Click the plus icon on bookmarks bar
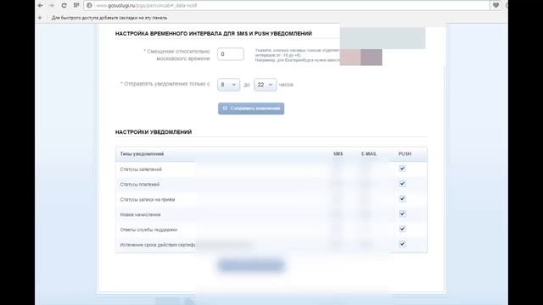The width and height of the screenshot is (543, 305). (x=40, y=18)
